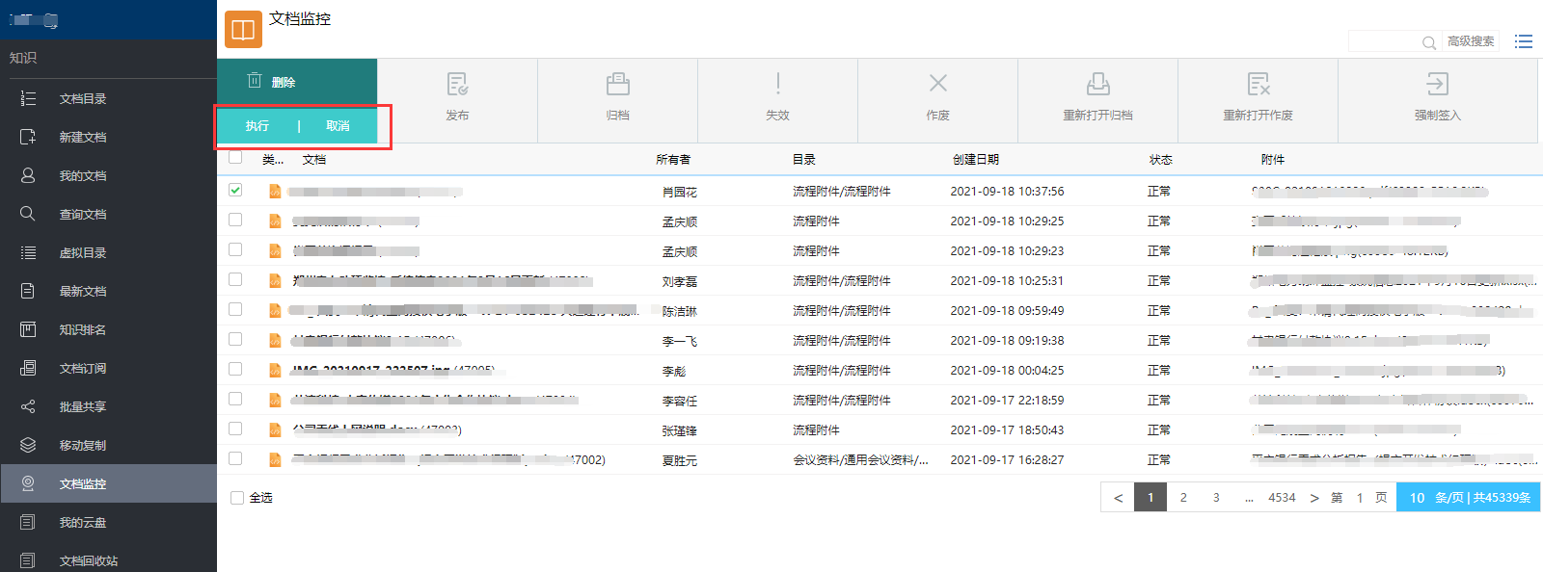Click the page number input field
This screenshot has height=572, width=1543.
coord(1360,498)
